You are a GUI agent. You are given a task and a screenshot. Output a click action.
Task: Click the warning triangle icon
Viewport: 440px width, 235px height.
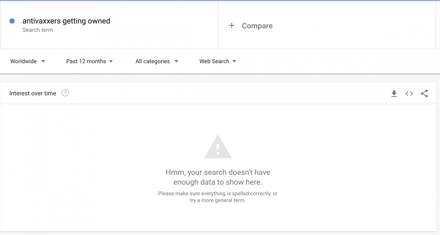coord(218,146)
